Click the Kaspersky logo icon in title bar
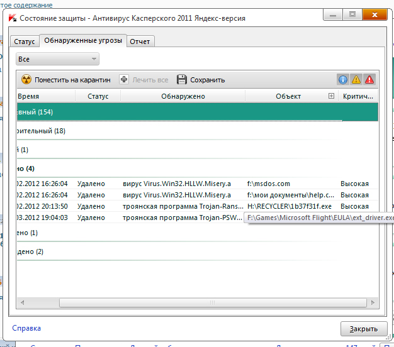This screenshot has height=347, width=394. [13, 18]
